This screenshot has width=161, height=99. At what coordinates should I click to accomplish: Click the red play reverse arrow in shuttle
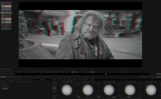[x=40, y=77]
